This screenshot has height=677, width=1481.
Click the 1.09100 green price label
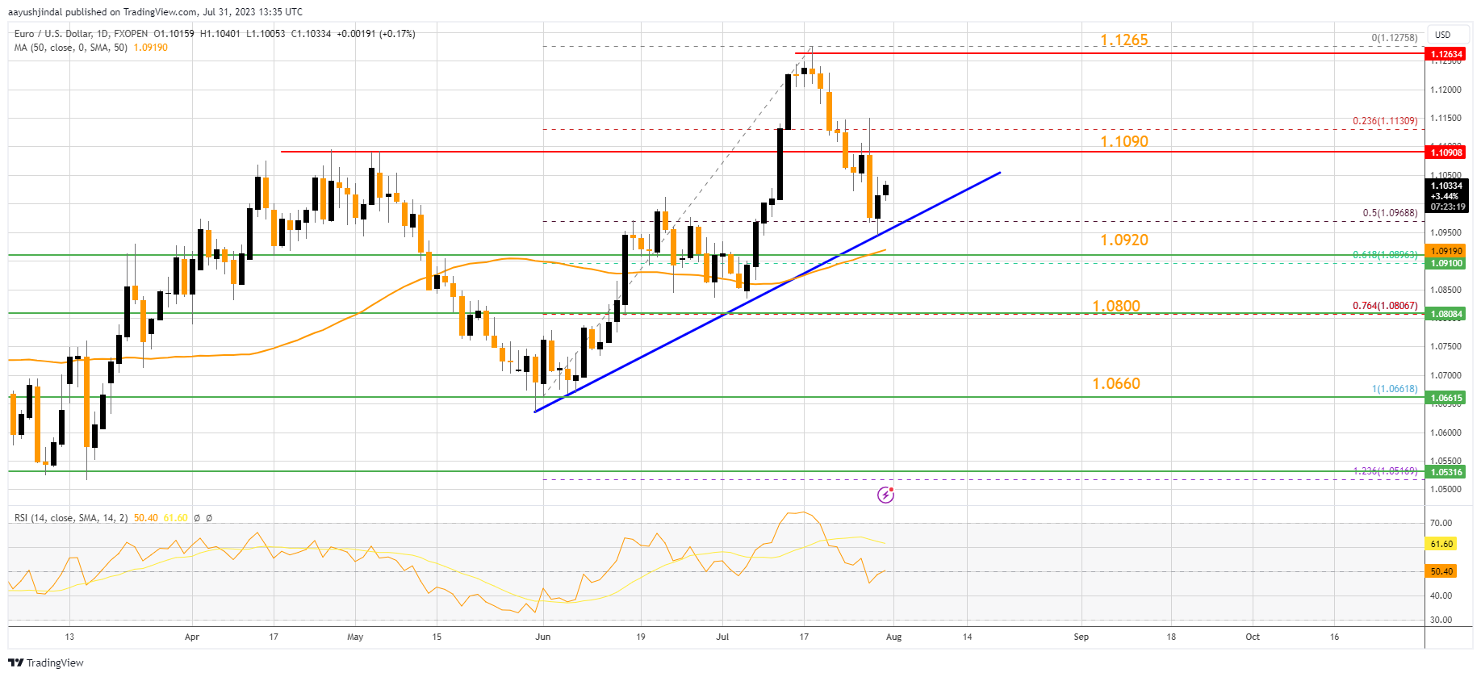tap(1446, 263)
